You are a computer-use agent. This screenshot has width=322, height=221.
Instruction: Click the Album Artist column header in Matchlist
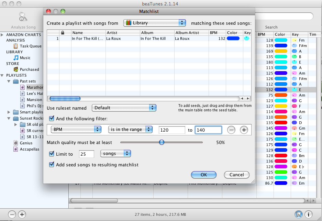pyautogui.click(x=191, y=33)
